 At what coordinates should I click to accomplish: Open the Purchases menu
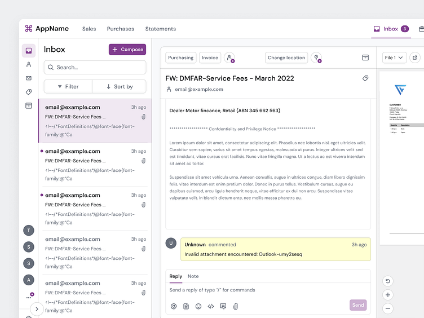121,29
